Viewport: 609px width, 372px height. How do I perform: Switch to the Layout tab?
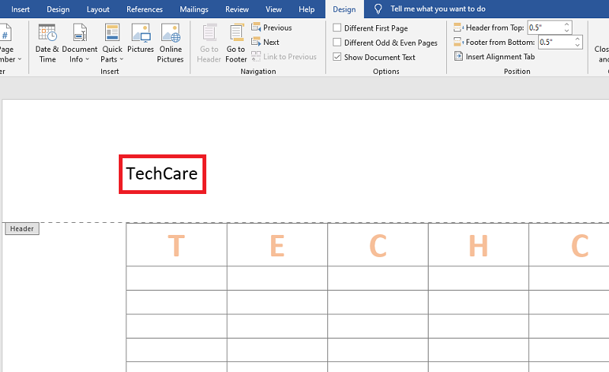[97, 9]
